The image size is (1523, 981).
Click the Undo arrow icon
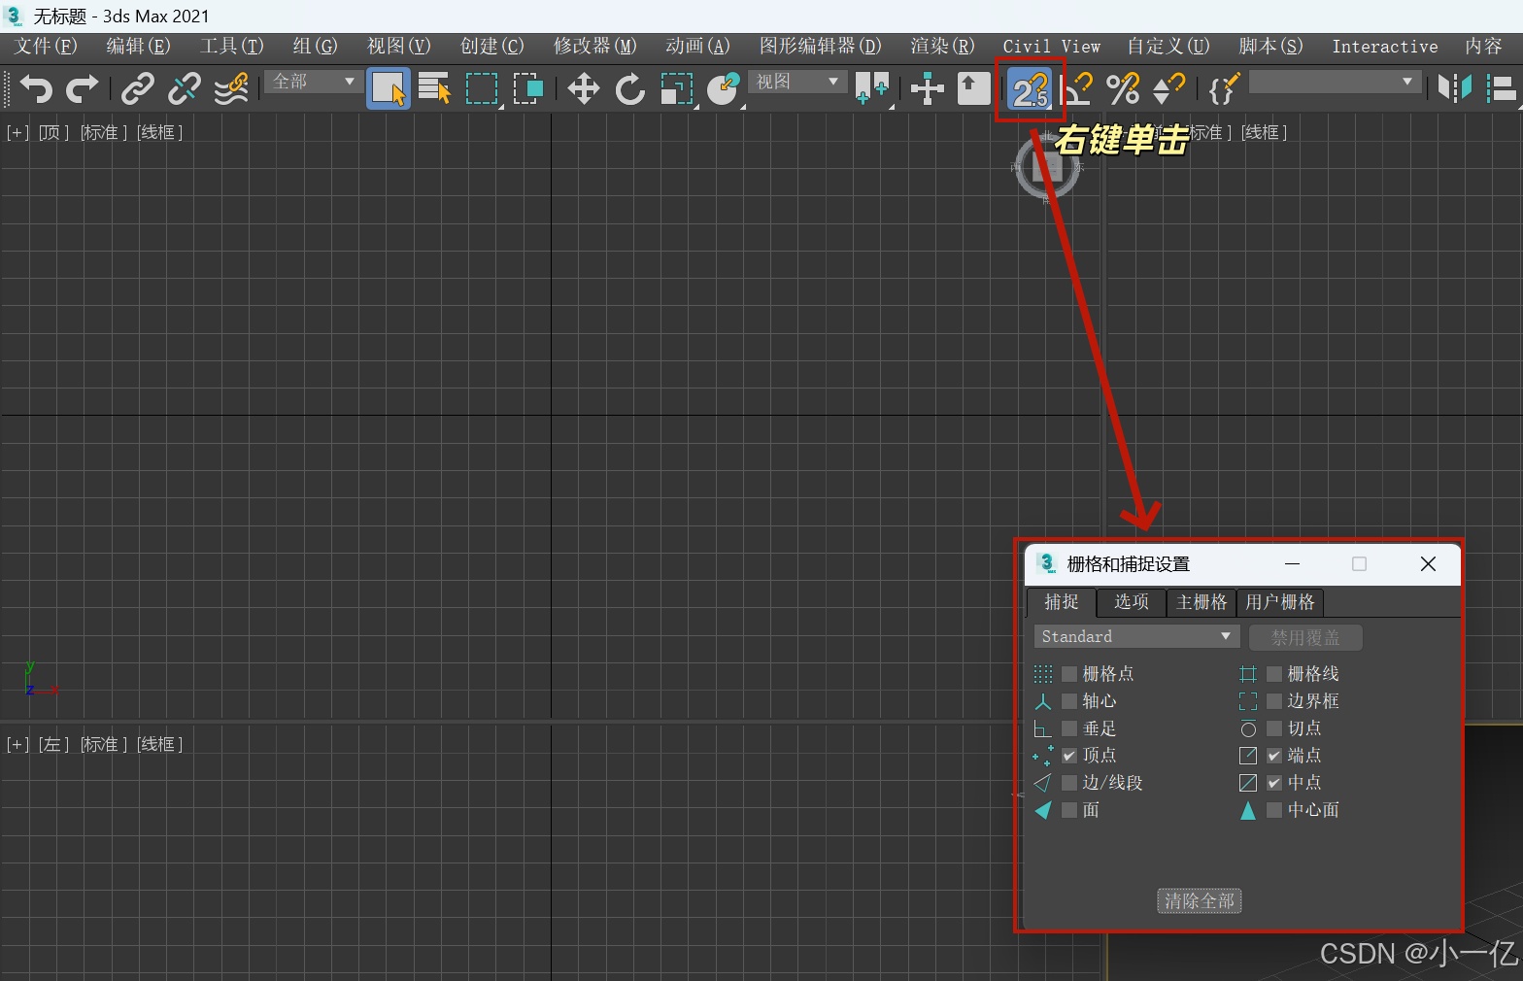(x=36, y=89)
